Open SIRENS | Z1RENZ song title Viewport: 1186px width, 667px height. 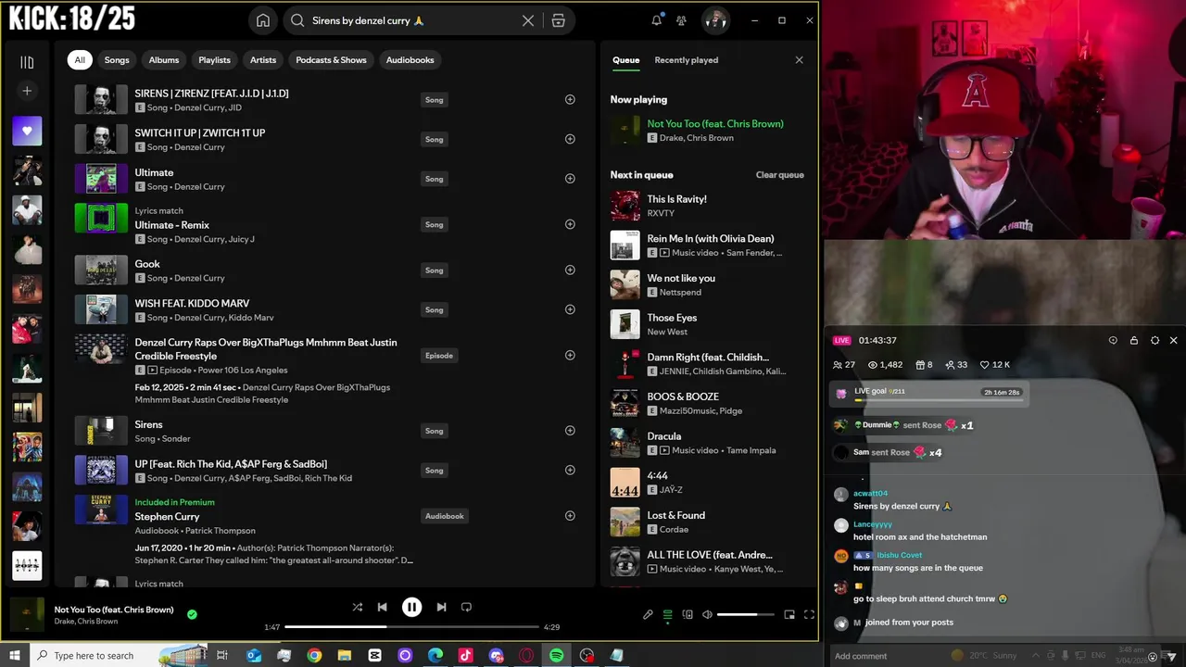coord(211,94)
